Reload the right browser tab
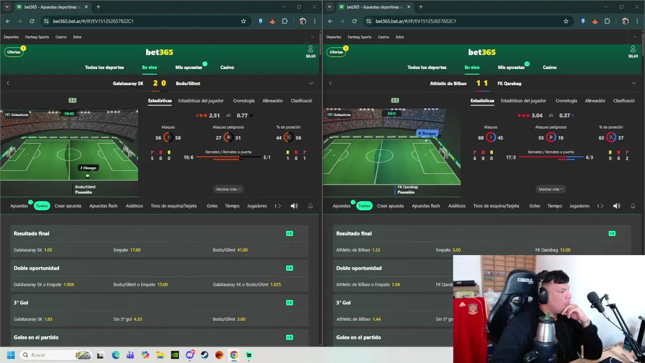 (354, 21)
